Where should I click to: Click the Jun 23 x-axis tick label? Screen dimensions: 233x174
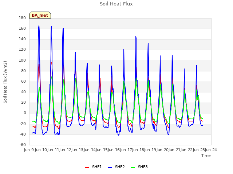coord(198,150)
